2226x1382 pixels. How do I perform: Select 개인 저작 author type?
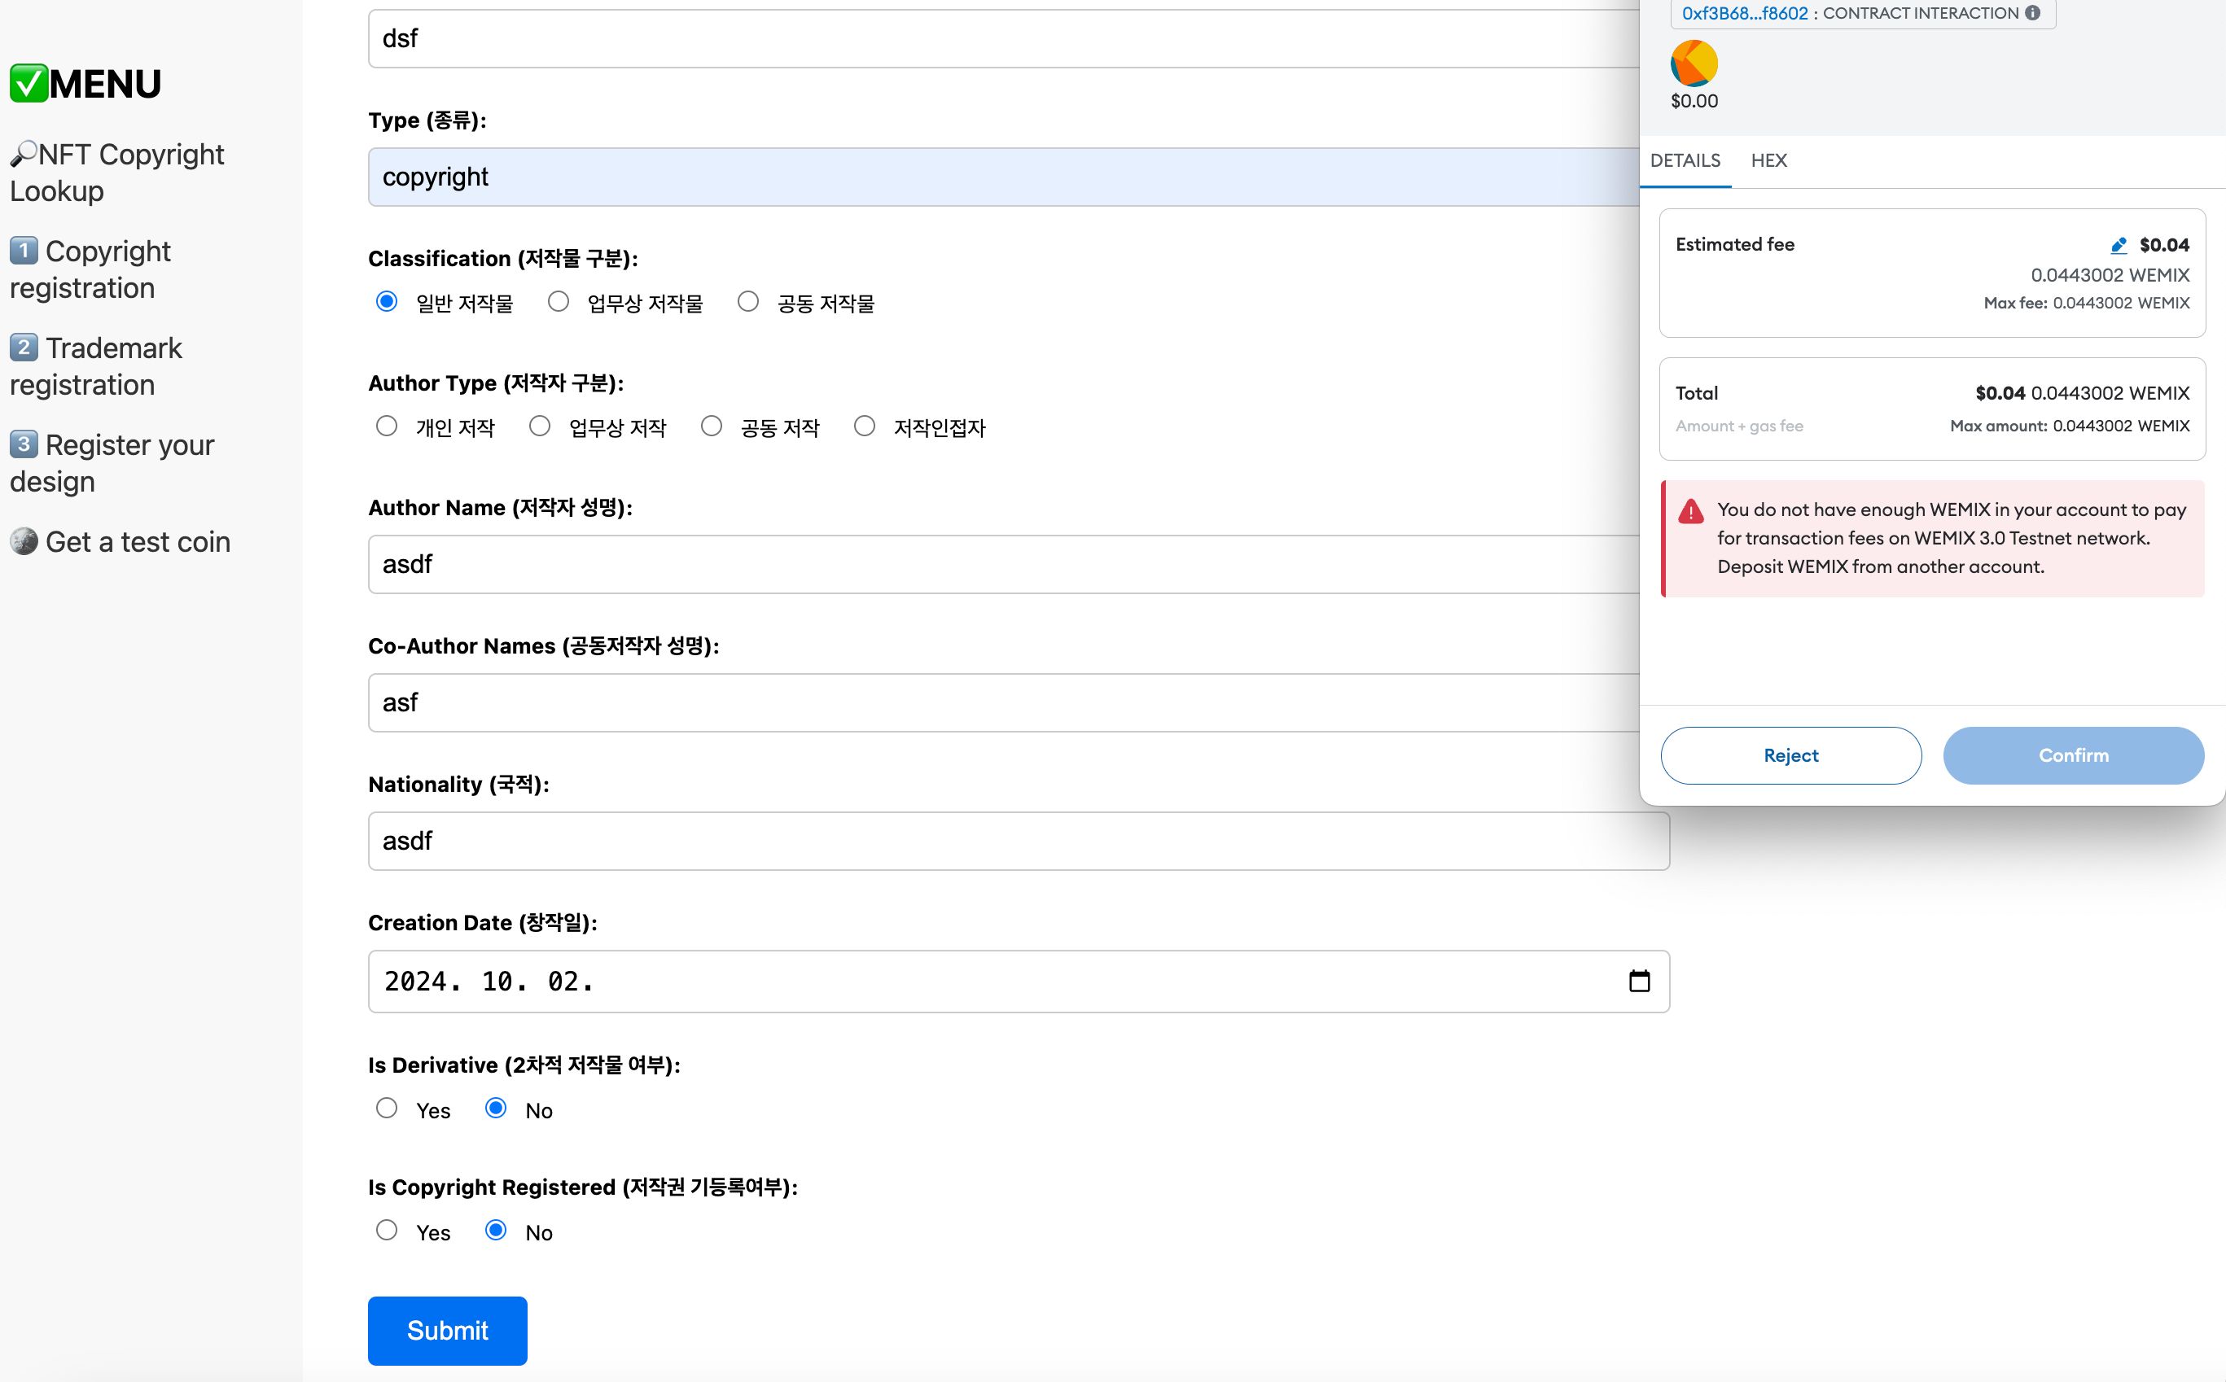pos(387,426)
